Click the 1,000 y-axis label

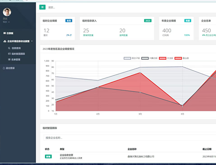[47, 61]
